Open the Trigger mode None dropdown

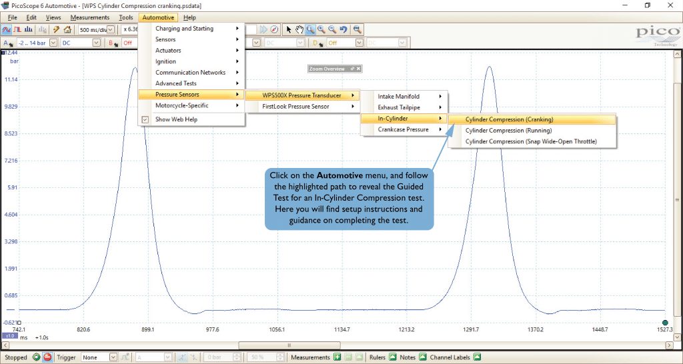click(x=113, y=357)
